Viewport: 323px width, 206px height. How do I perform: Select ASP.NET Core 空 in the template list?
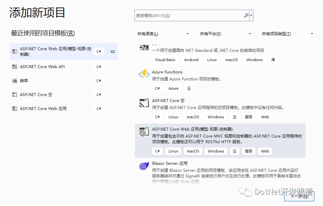click(168, 101)
